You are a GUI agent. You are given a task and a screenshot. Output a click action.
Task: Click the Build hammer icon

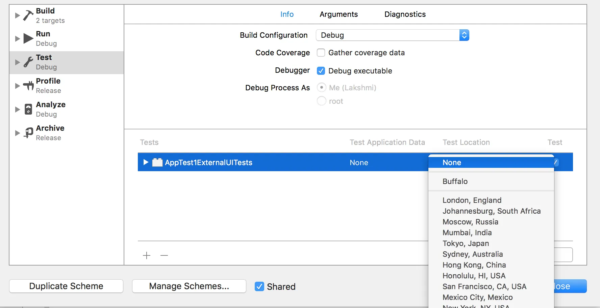click(28, 16)
